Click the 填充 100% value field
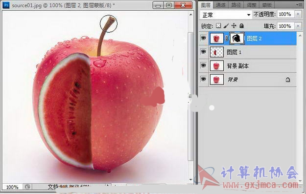Viewport: 306px width, 194px height. 285,26
